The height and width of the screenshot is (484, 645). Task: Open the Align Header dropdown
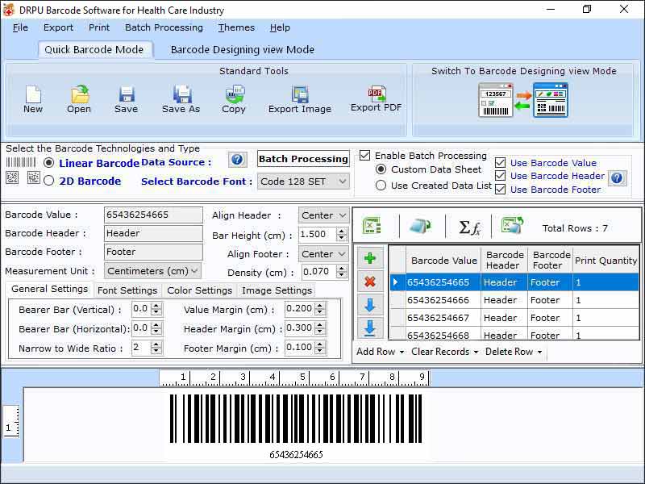pos(324,215)
